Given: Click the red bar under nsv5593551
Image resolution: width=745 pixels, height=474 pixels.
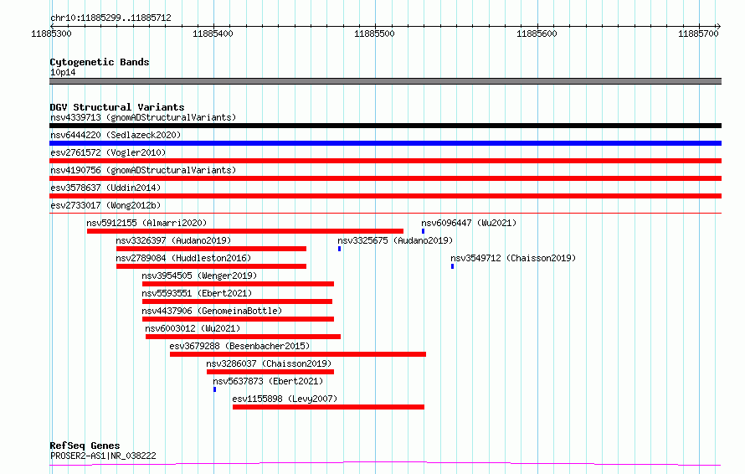Looking at the screenshot, I should [x=237, y=301].
